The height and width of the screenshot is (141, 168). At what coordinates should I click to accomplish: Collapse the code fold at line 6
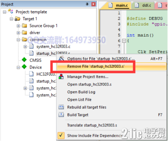(124, 41)
